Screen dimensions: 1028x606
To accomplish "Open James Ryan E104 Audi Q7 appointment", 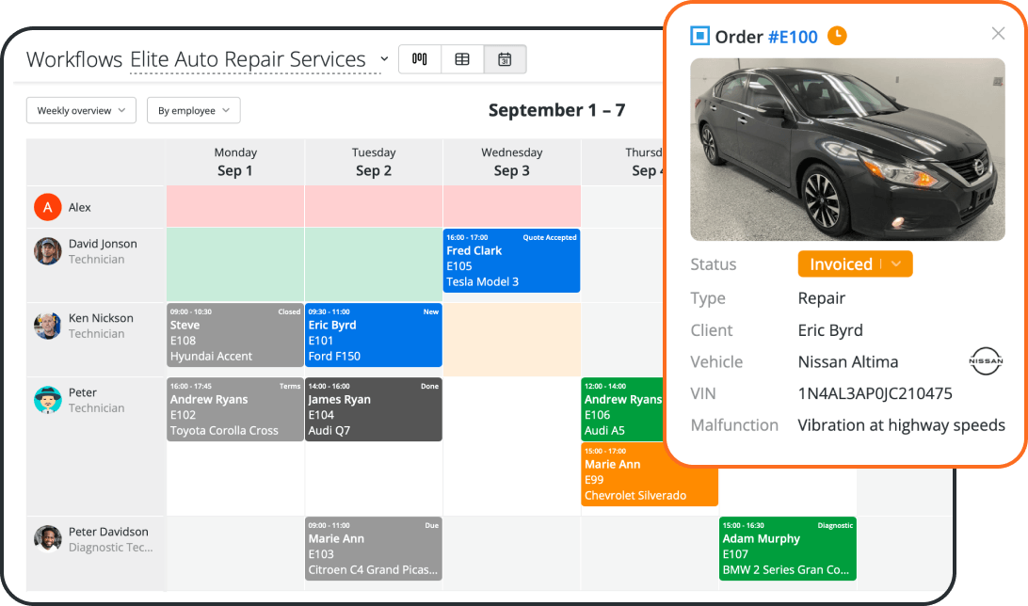I will coord(373,408).
